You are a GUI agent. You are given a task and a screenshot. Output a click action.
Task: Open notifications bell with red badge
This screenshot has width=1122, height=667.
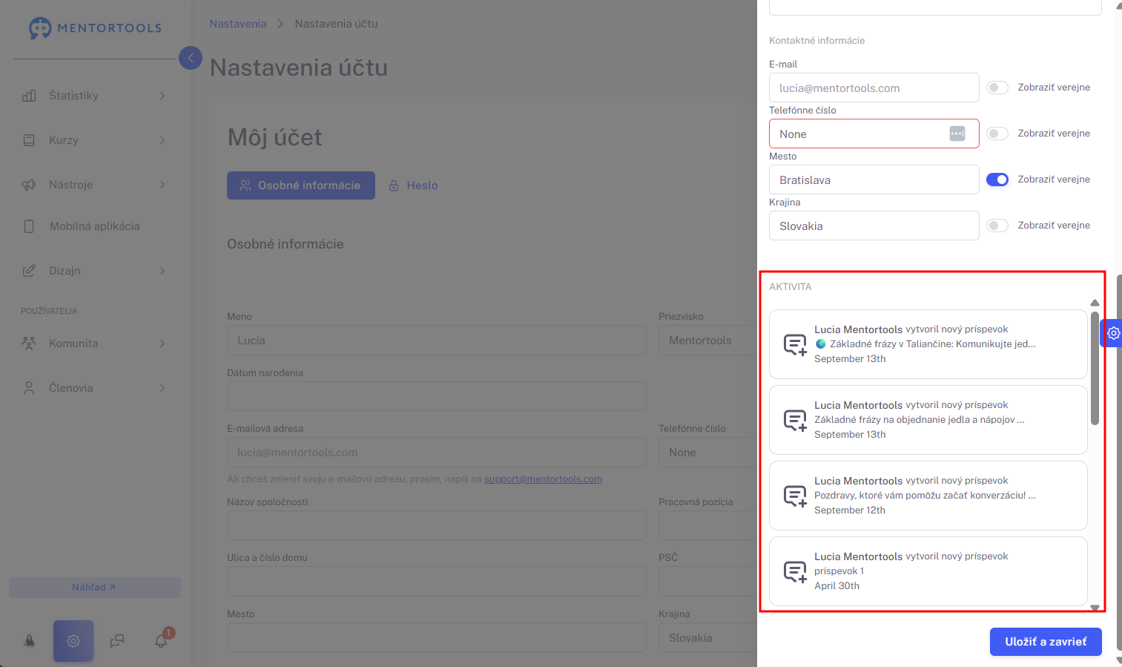point(162,640)
